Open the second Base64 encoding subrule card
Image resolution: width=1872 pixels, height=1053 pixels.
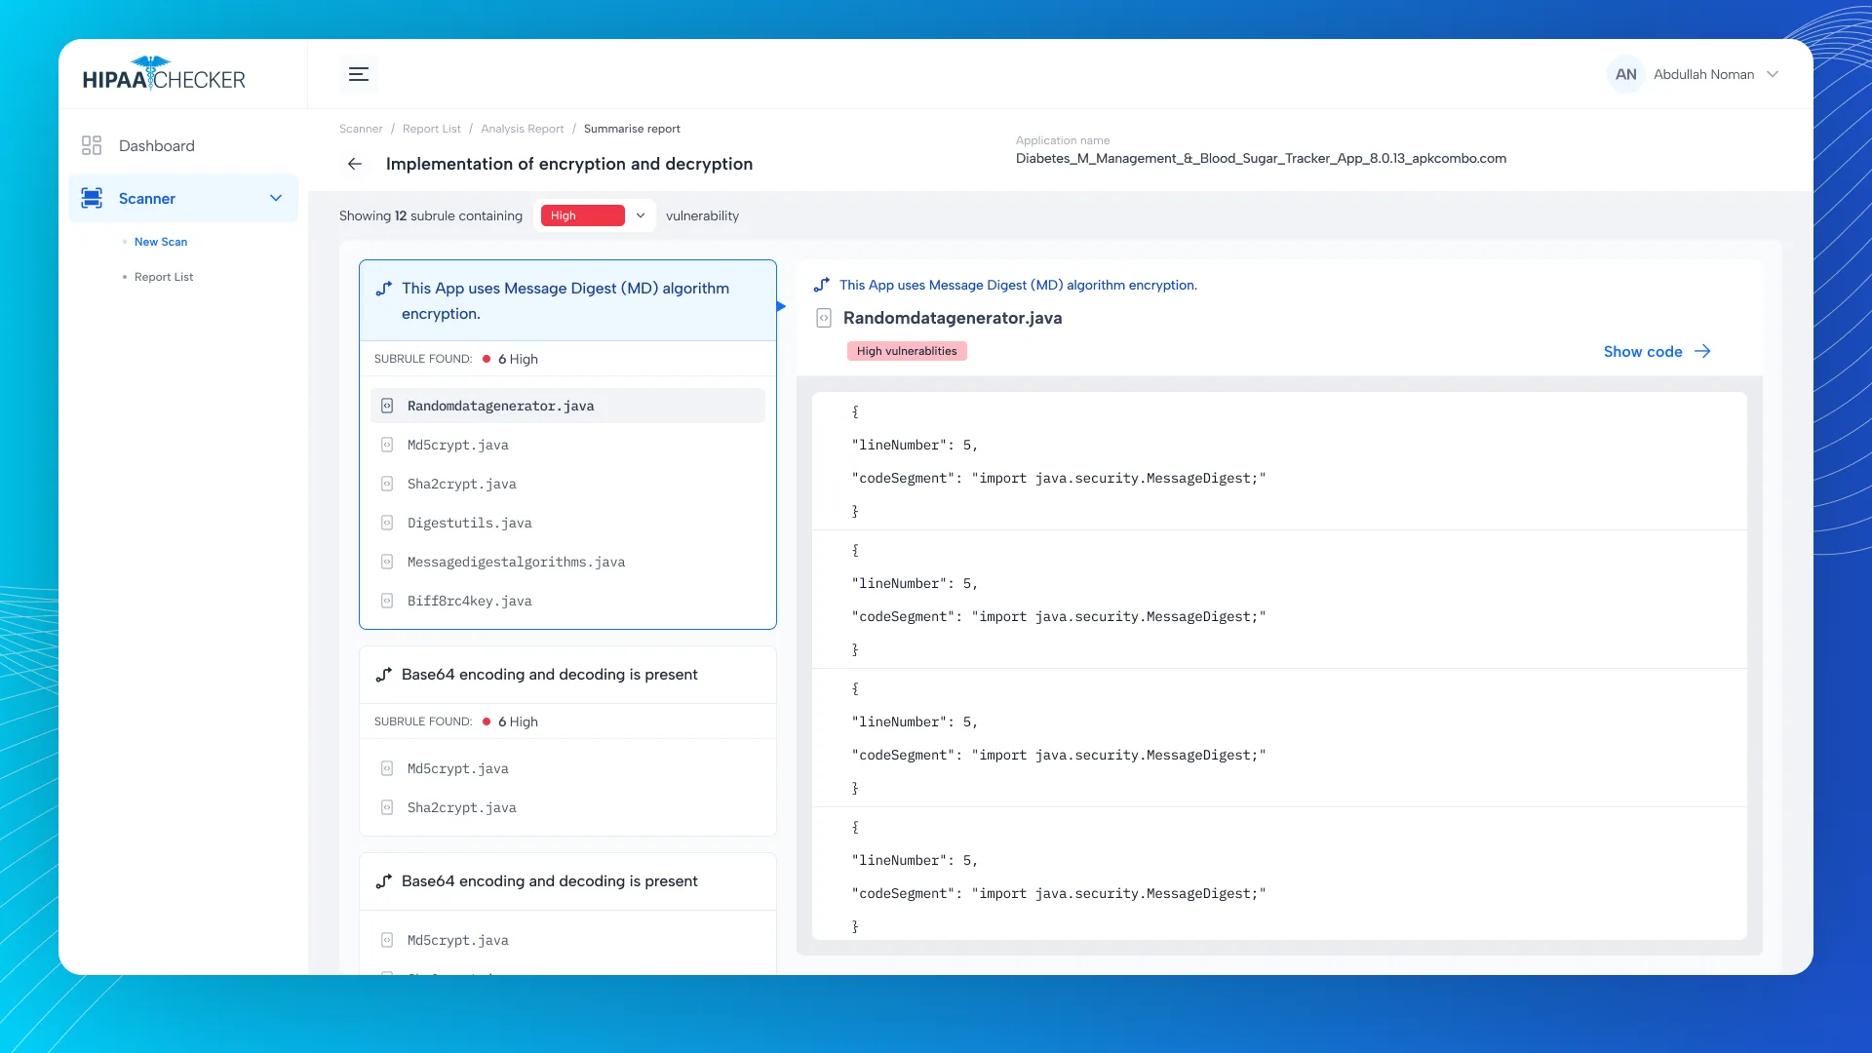(567, 881)
